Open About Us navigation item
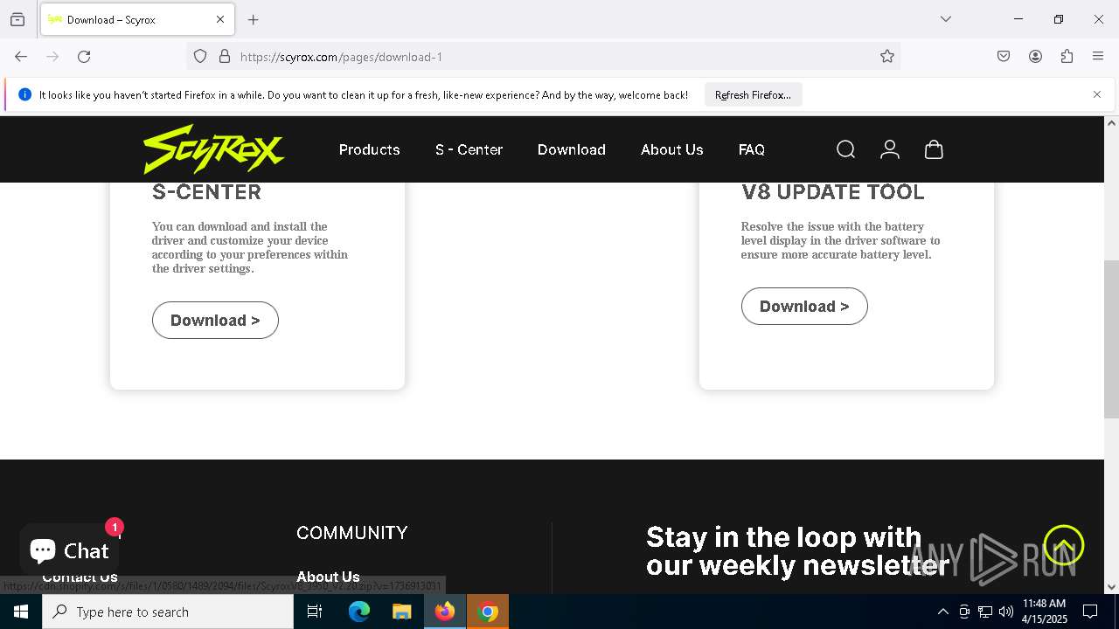 point(672,149)
